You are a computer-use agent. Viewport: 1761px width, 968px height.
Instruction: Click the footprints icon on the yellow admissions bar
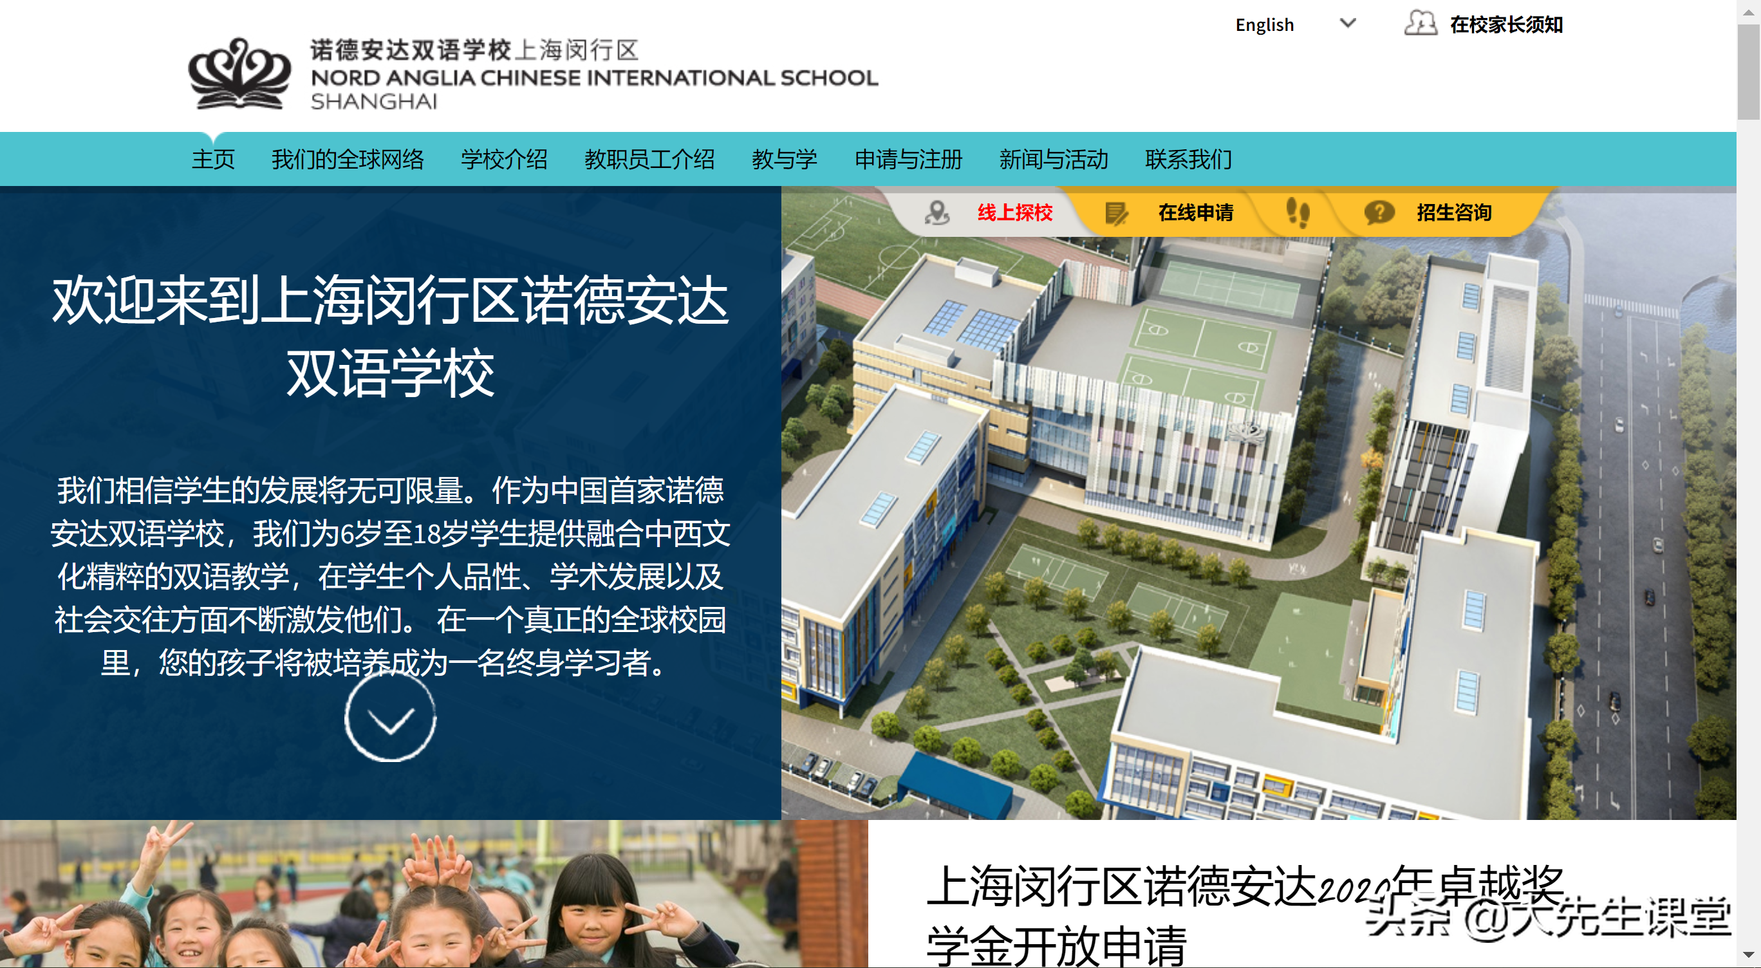(x=1298, y=214)
